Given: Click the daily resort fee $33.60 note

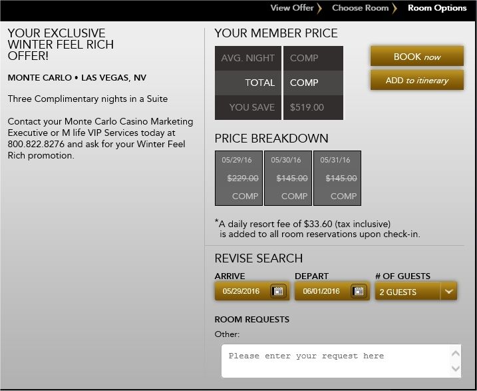Looking at the screenshot, I should tap(317, 229).
